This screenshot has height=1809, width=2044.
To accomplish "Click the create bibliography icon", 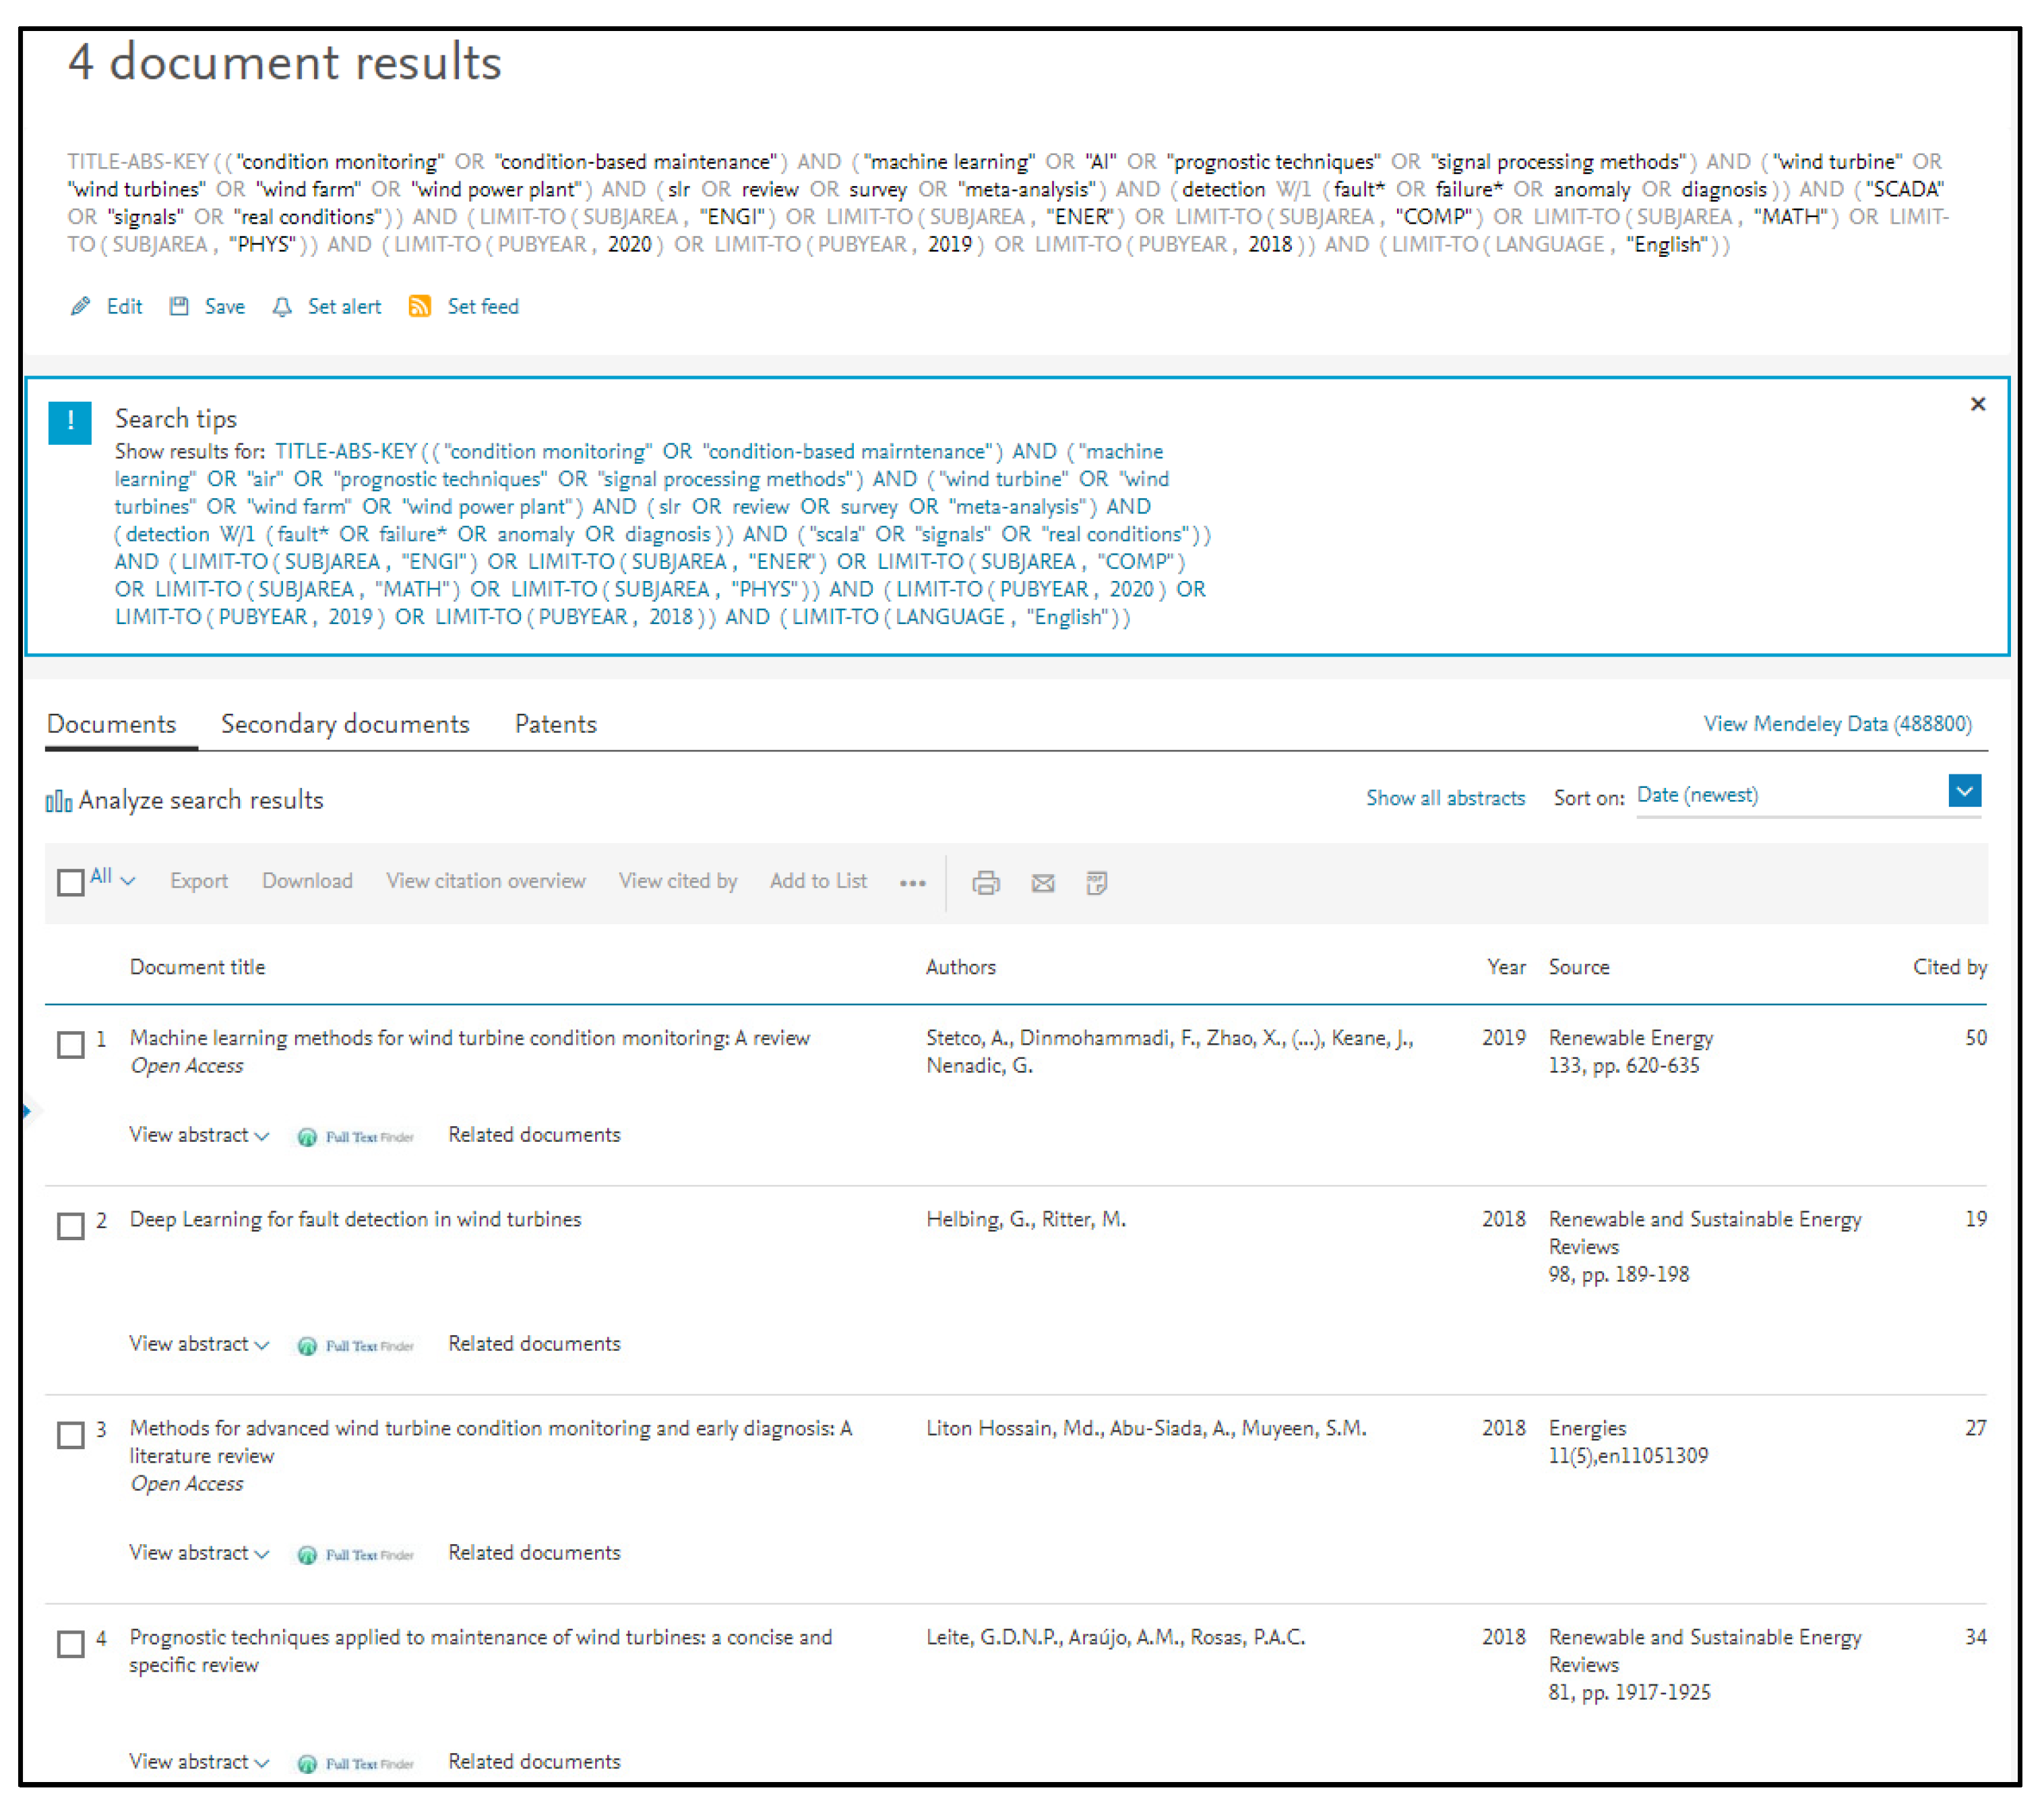I will coord(1097,882).
